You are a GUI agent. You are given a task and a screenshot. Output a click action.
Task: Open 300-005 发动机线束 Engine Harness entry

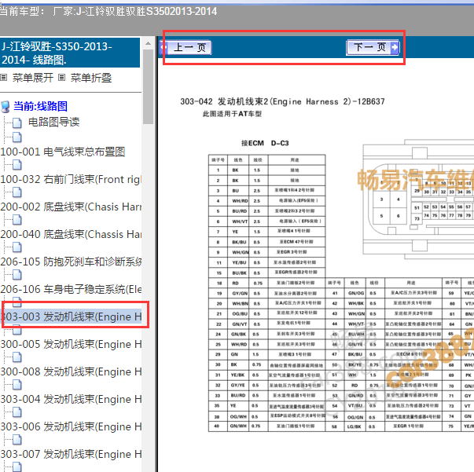click(71, 344)
